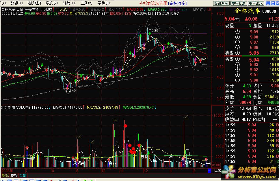Click the MAVOL3:203979.47 label
Viewport: 279px width, 181px height.
coord(138,108)
